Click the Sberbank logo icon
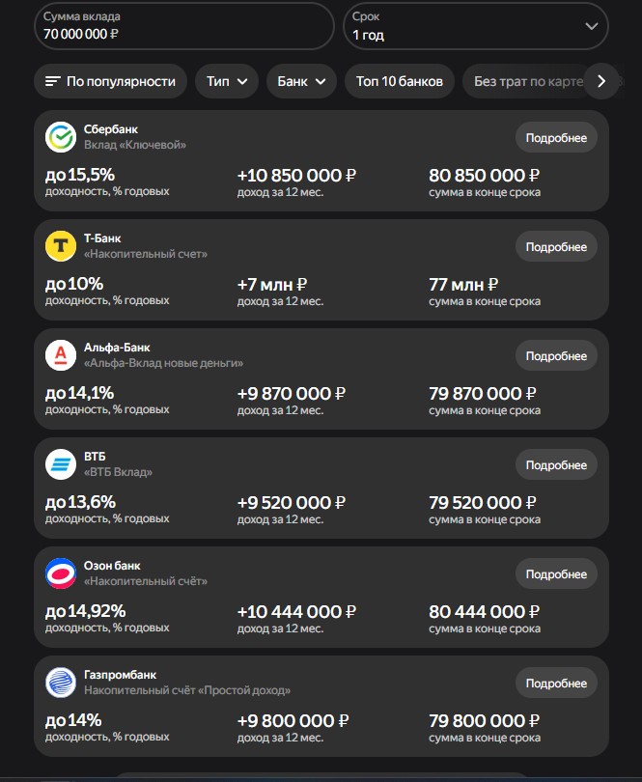This screenshot has width=642, height=782. tap(61, 137)
